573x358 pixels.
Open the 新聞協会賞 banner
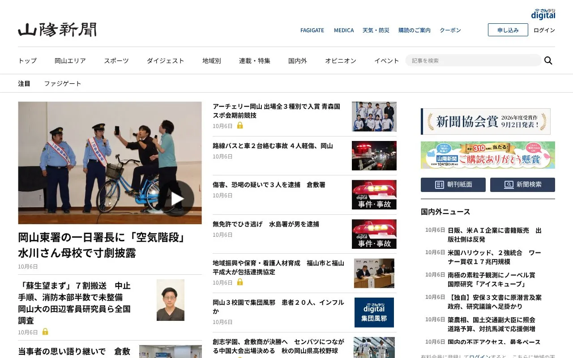pos(486,121)
